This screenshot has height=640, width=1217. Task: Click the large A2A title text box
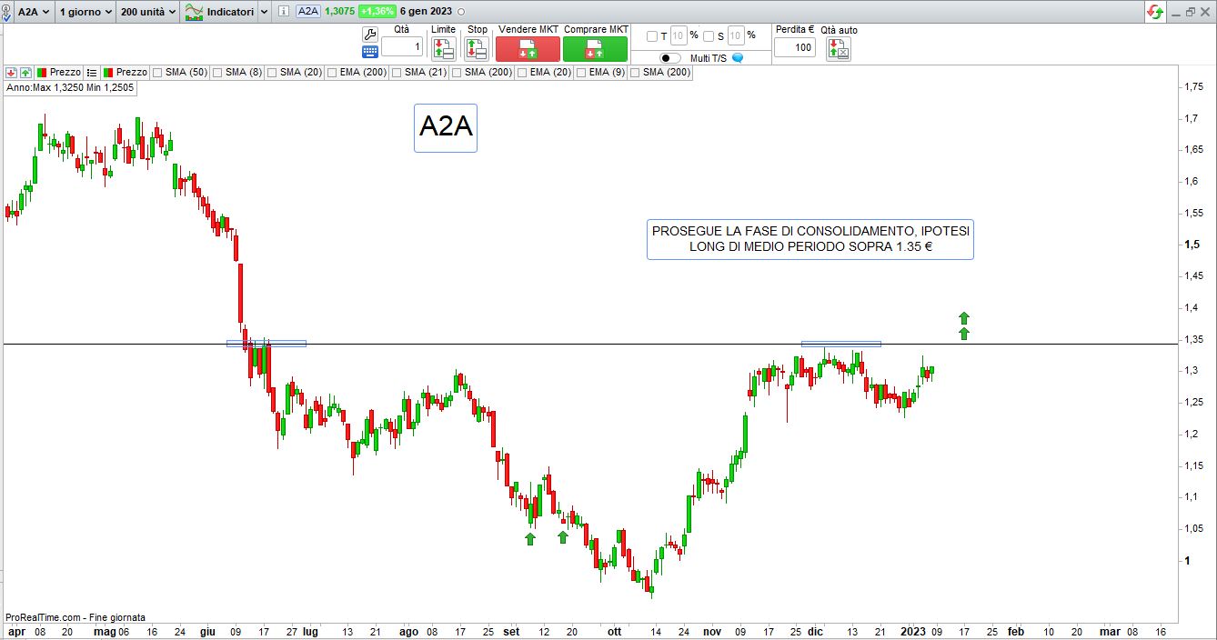[x=446, y=127]
